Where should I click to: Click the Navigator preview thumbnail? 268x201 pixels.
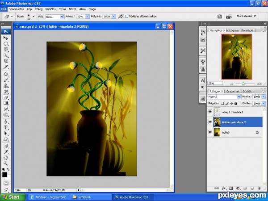coord(237,57)
